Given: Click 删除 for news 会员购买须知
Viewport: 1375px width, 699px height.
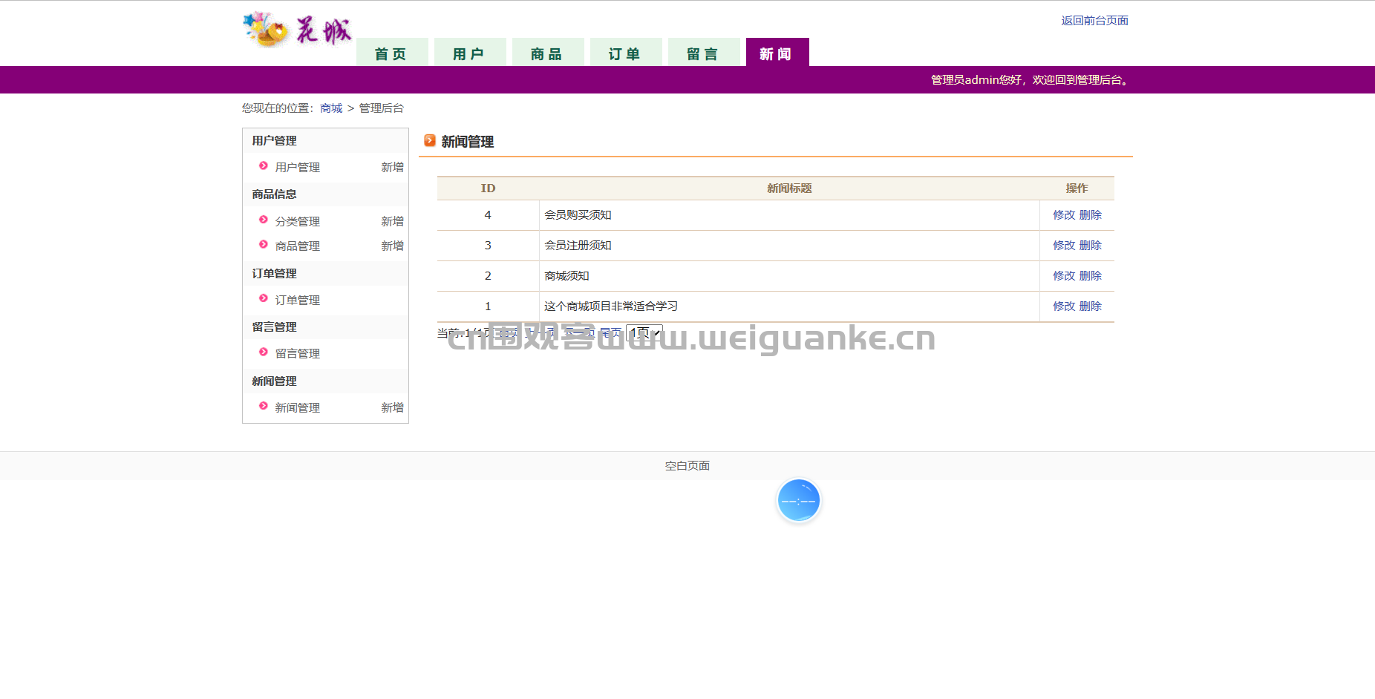Looking at the screenshot, I should (x=1091, y=215).
